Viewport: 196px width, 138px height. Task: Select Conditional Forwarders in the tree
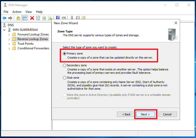pyautogui.click(x=33, y=48)
